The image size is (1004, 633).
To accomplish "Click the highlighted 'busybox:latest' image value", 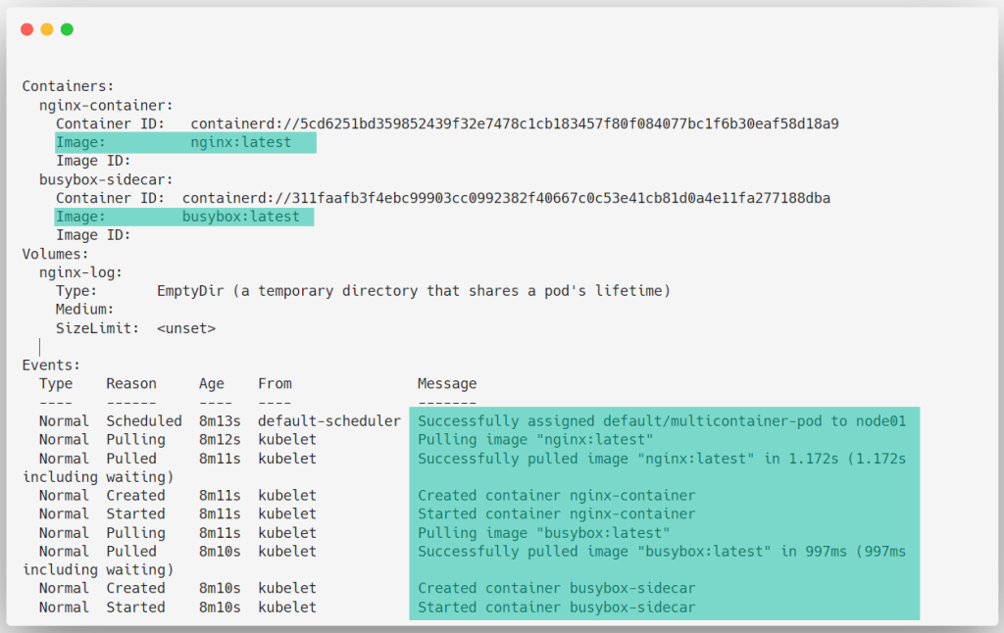I will (241, 217).
